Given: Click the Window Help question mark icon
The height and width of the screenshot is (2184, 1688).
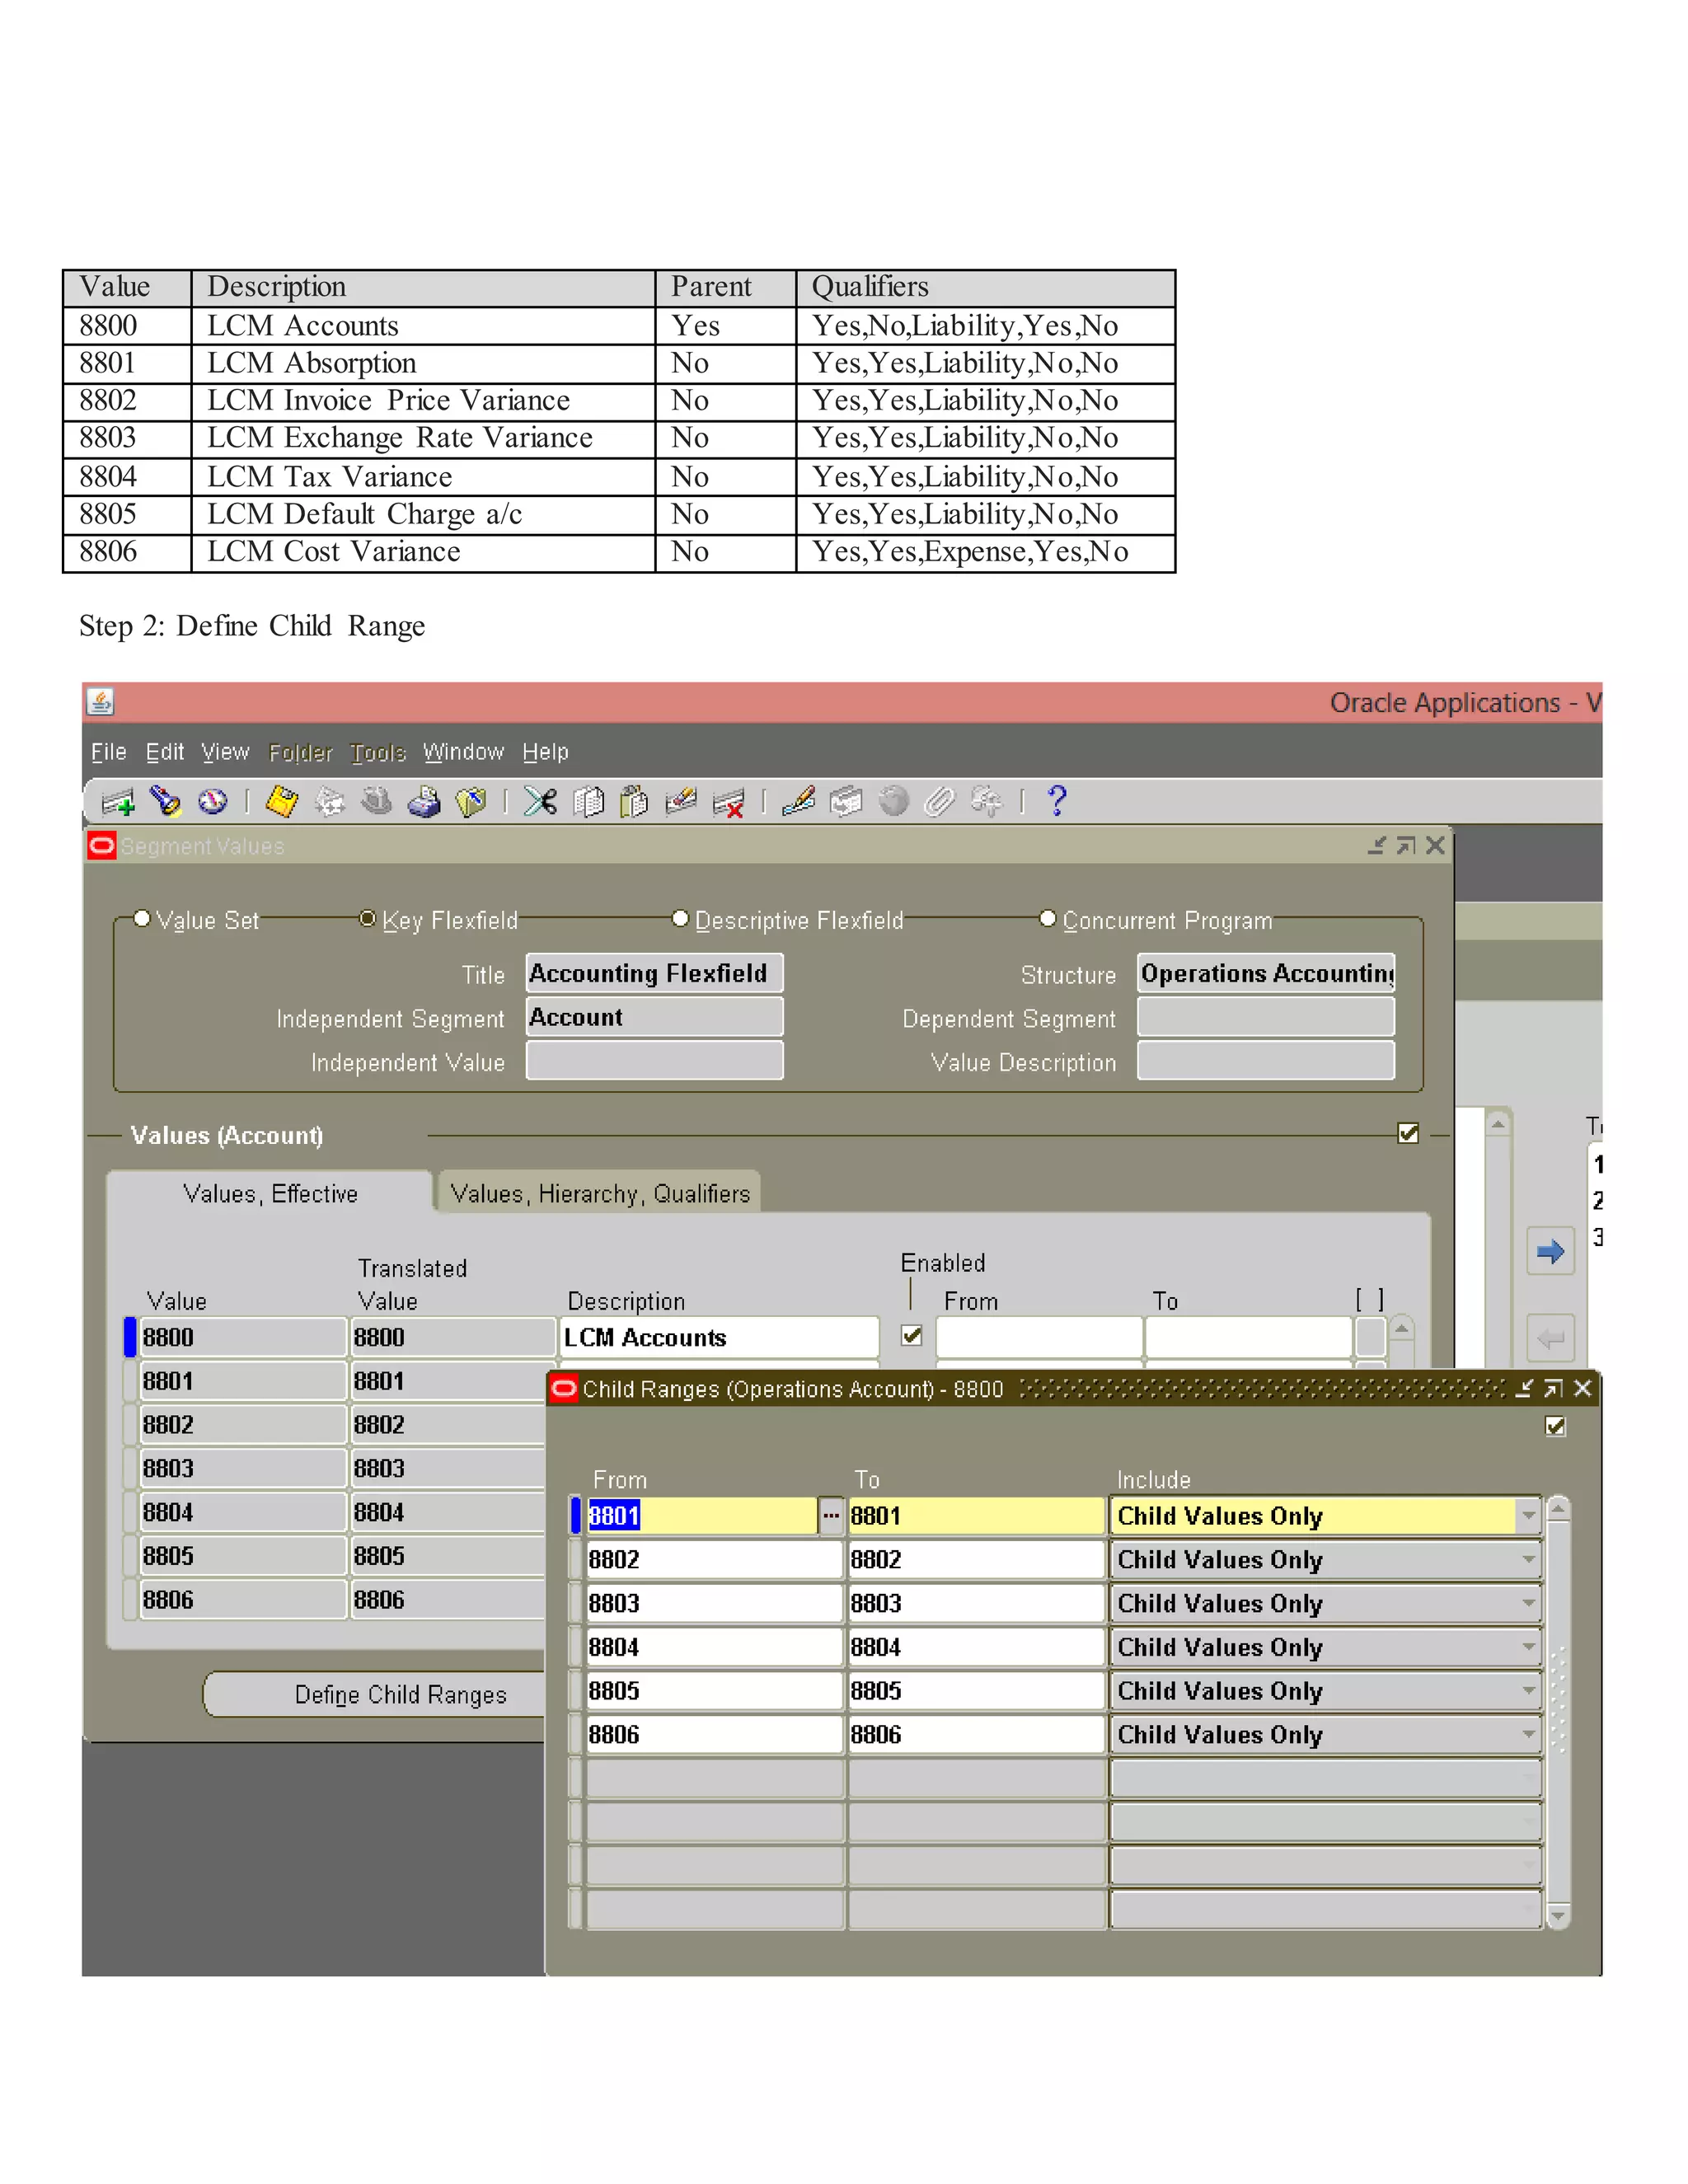Looking at the screenshot, I should point(1057,801).
